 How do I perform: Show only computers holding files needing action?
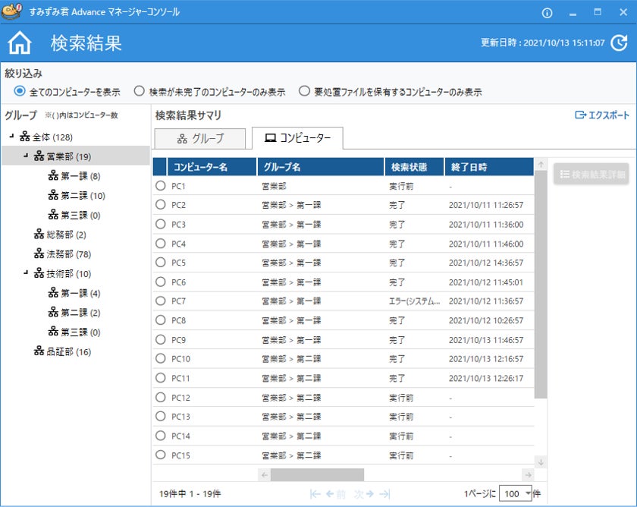[304, 92]
